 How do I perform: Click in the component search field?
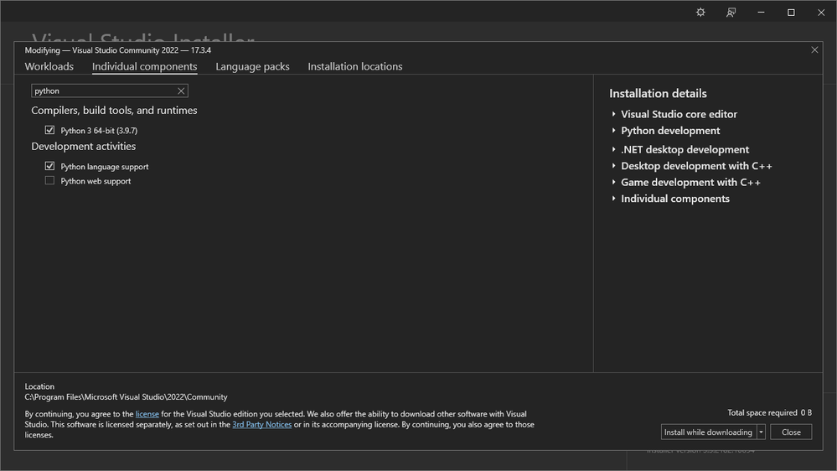point(104,91)
